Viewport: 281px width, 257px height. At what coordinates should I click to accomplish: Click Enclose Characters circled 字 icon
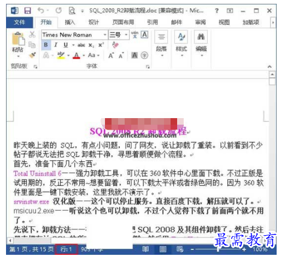coord(144,55)
